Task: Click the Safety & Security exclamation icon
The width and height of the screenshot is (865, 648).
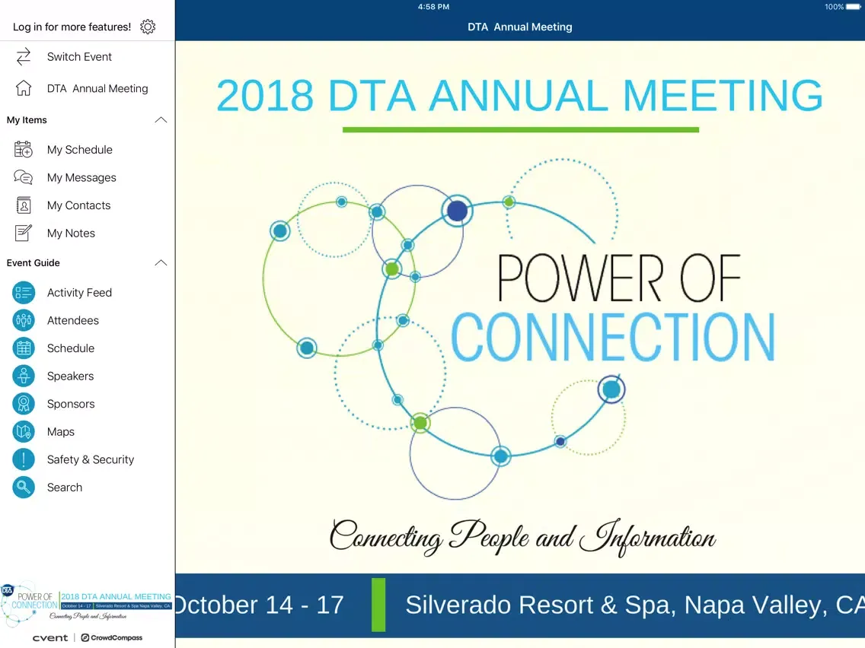Action: (24, 459)
